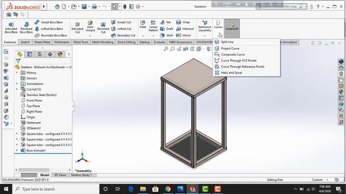Click the Intersect tool
This screenshot has height=194, width=346.
pos(185,29)
